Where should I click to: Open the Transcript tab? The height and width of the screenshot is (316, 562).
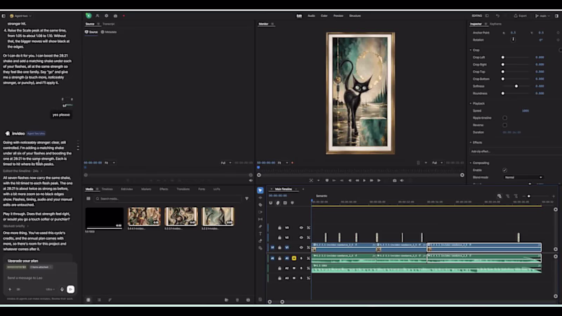[x=108, y=24]
